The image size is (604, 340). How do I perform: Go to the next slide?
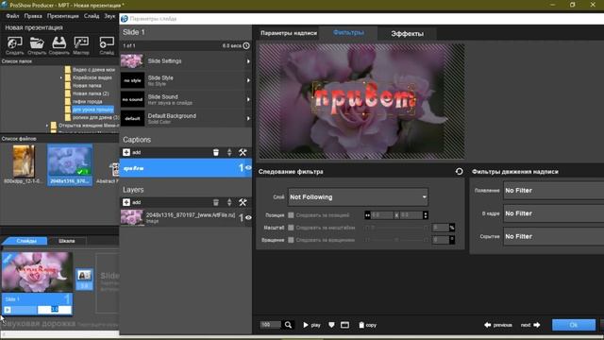[x=530, y=325]
